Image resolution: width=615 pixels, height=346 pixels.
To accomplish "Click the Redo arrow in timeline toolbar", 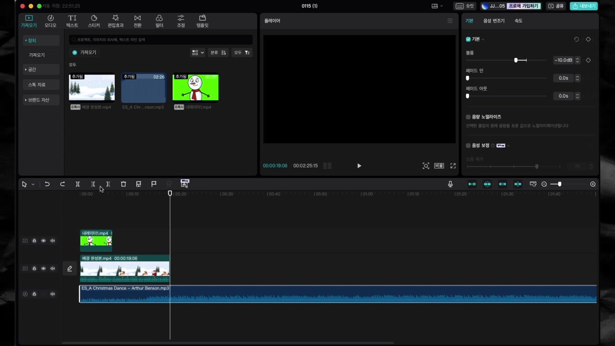I will click(x=62, y=184).
